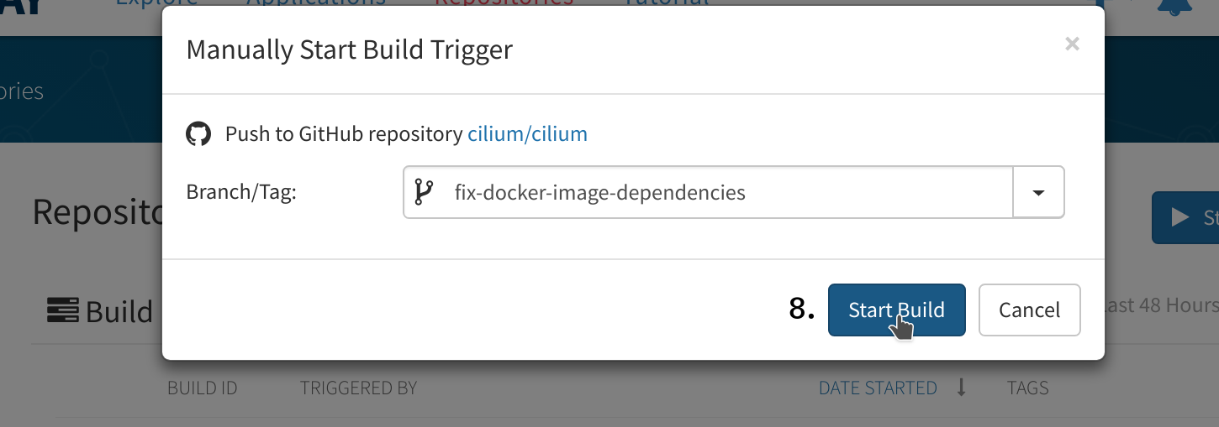Sort by the Date Started column
Screen dimensions: 1219x427
(x=878, y=388)
